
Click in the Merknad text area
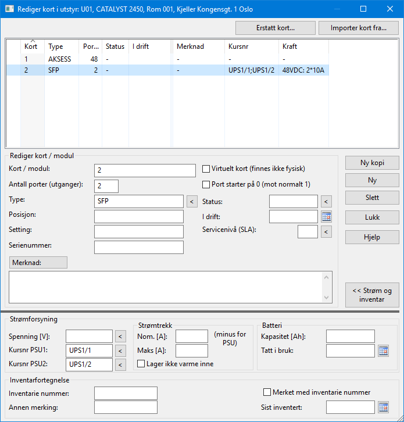(166, 287)
